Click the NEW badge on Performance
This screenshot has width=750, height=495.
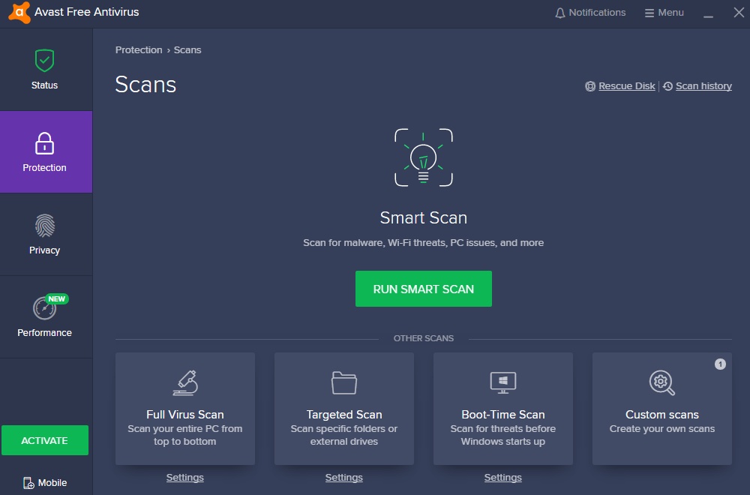point(57,299)
